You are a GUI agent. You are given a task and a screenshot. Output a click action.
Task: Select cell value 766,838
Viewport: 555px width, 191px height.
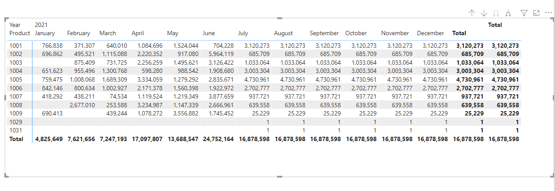click(x=52, y=46)
